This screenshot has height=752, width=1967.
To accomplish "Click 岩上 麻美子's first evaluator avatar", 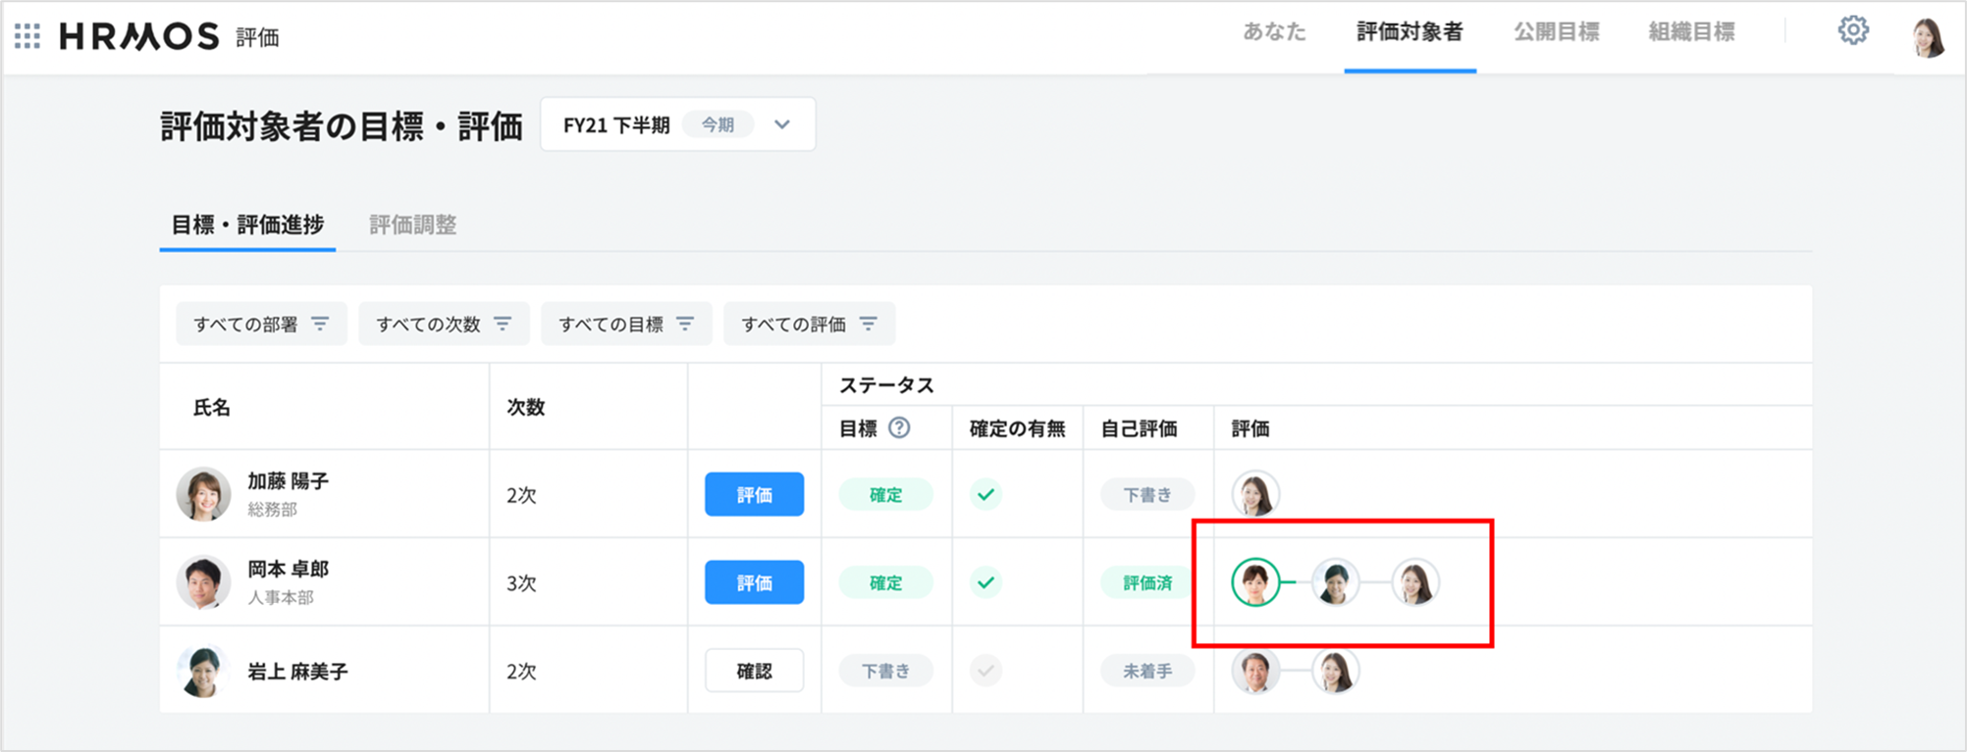I will pos(1255,672).
